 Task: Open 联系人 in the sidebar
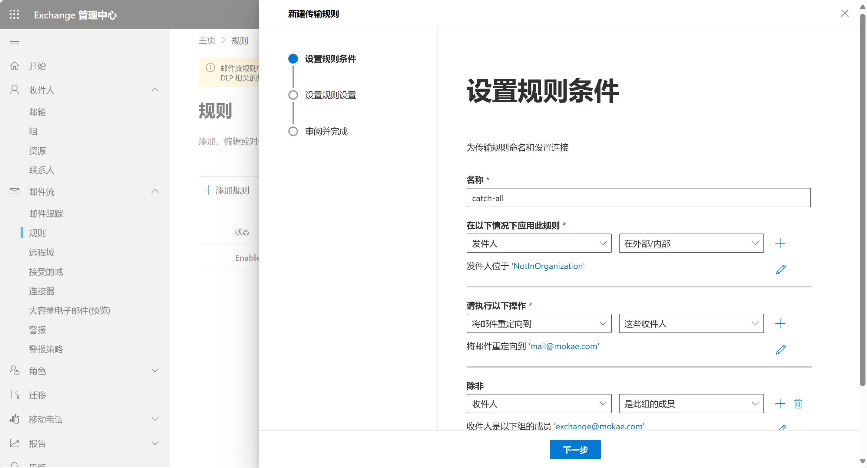41,170
